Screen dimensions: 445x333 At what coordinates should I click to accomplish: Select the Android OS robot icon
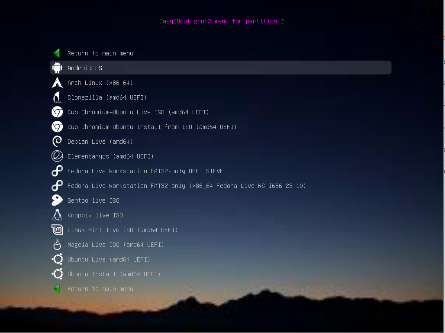click(57, 68)
